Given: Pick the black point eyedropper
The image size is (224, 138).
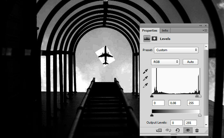Looking at the screenshot, I should pyautogui.click(x=145, y=71).
